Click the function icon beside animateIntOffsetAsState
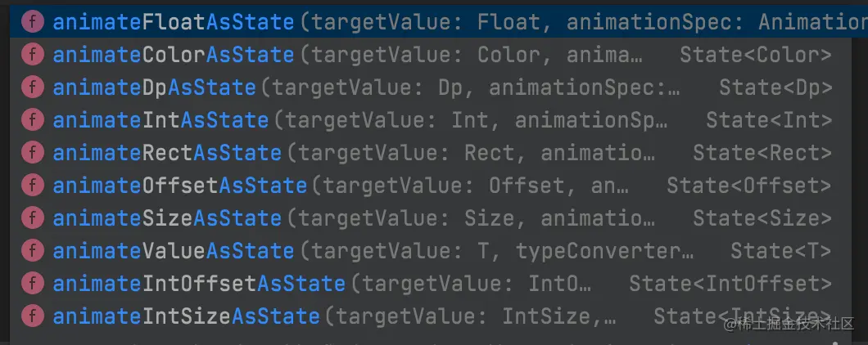 point(33,283)
